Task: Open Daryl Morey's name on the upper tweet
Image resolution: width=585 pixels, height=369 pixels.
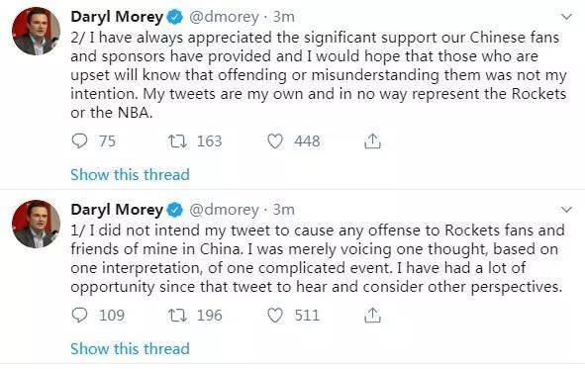Action: [x=117, y=17]
